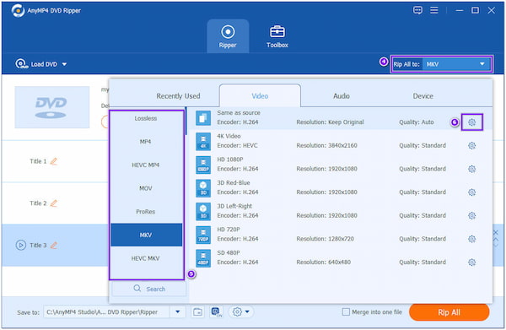Click the Rip All button
506x330 pixels.
(449, 312)
